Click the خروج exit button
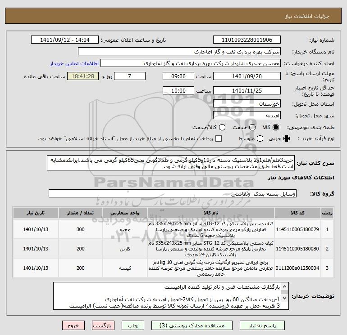This screenshot has width=347, height=335. pyautogui.click(x=73, y=326)
